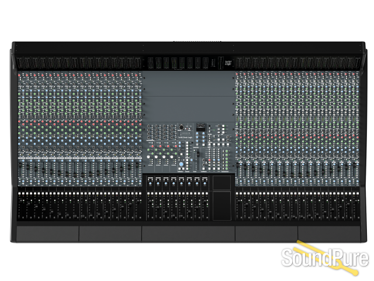
Task: Grab the fifth centre group fader cap
Action: pos(182,216)
